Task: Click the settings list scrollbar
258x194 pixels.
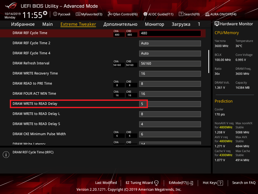Action: [x=209, y=62]
